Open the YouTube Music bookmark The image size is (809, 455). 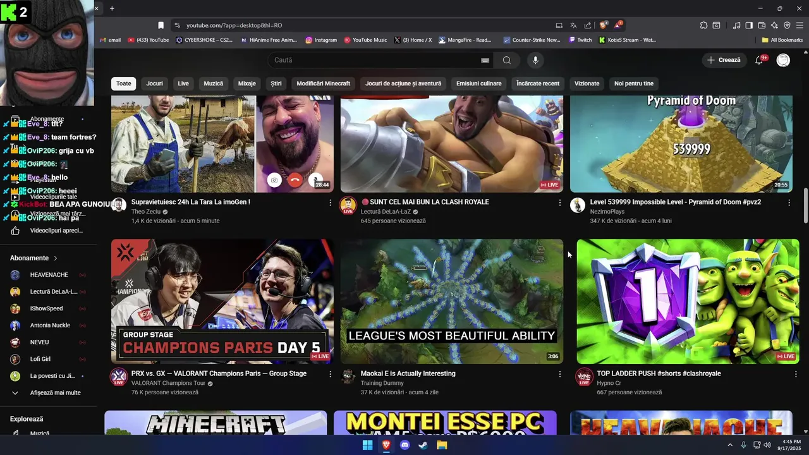click(365, 40)
